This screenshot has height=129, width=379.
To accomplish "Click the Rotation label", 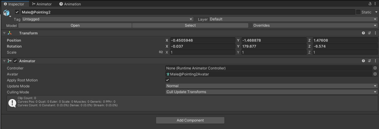I will coord(14,46).
